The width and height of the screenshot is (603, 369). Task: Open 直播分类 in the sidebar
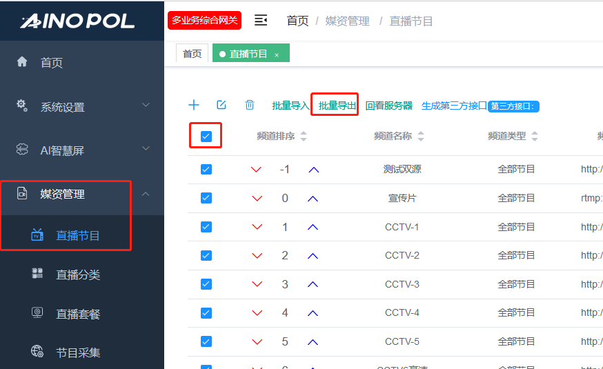78,275
